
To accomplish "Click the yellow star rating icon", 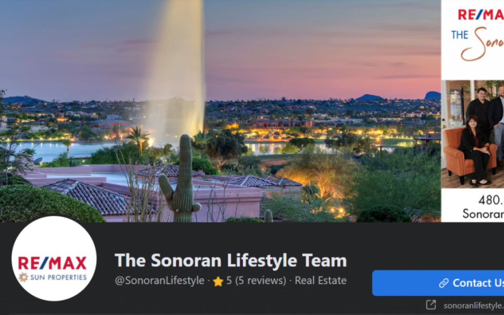I will 218,281.
